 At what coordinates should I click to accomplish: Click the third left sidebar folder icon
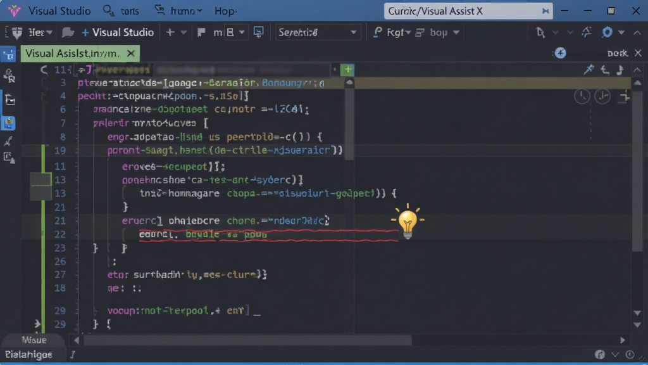pyautogui.click(x=9, y=99)
